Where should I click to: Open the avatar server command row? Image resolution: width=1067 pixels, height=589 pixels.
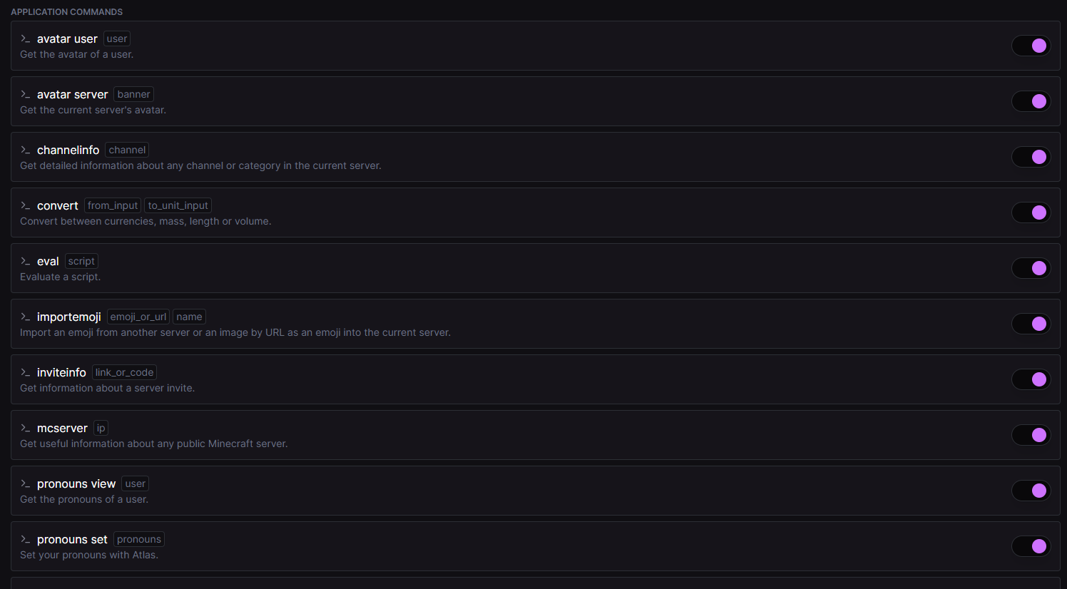[499, 102]
